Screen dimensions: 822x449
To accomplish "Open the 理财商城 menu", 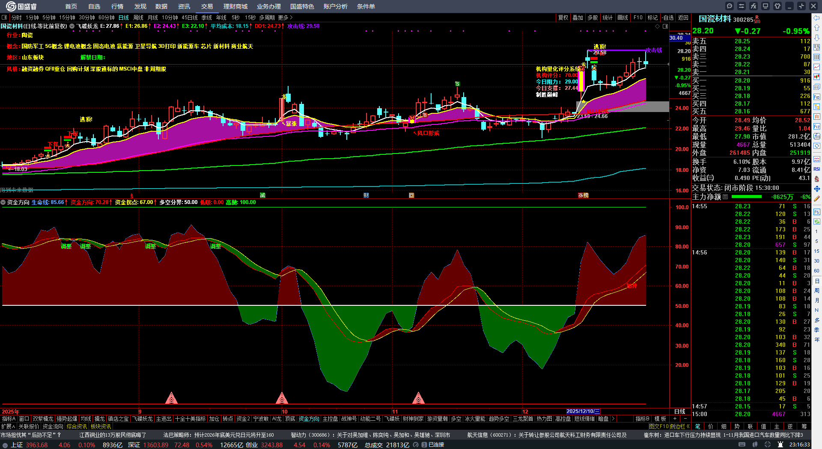I will coord(235,6).
